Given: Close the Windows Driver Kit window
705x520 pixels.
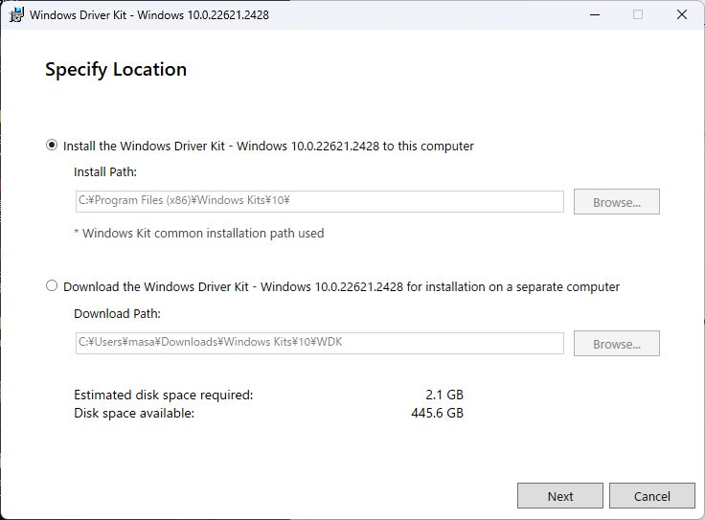Looking at the screenshot, I should coord(682,14).
